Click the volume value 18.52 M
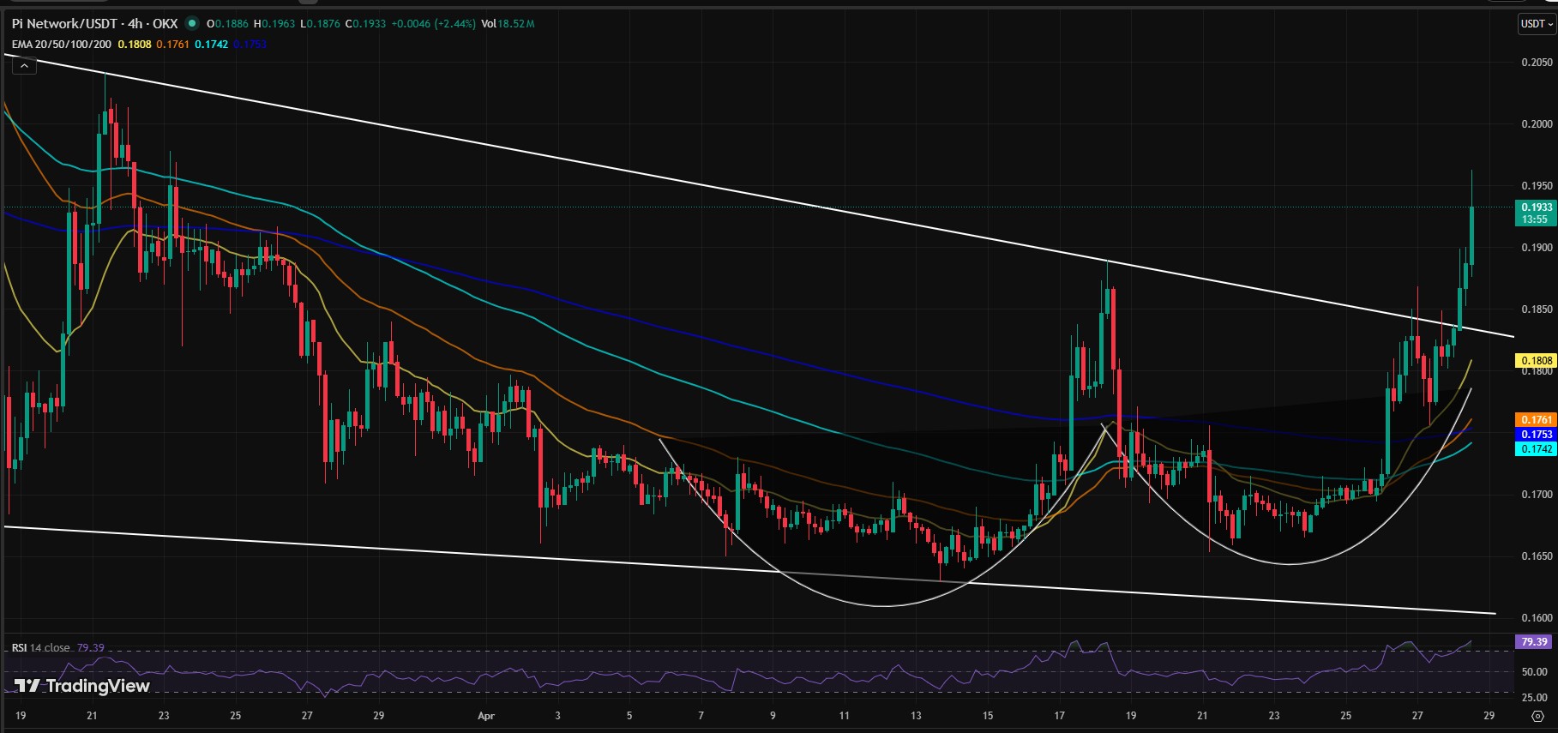This screenshot has height=733, width=1558. 515,23
